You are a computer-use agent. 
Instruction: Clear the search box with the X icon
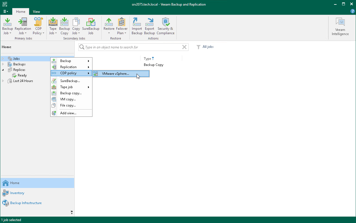pyautogui.click(x=184, y=47)
